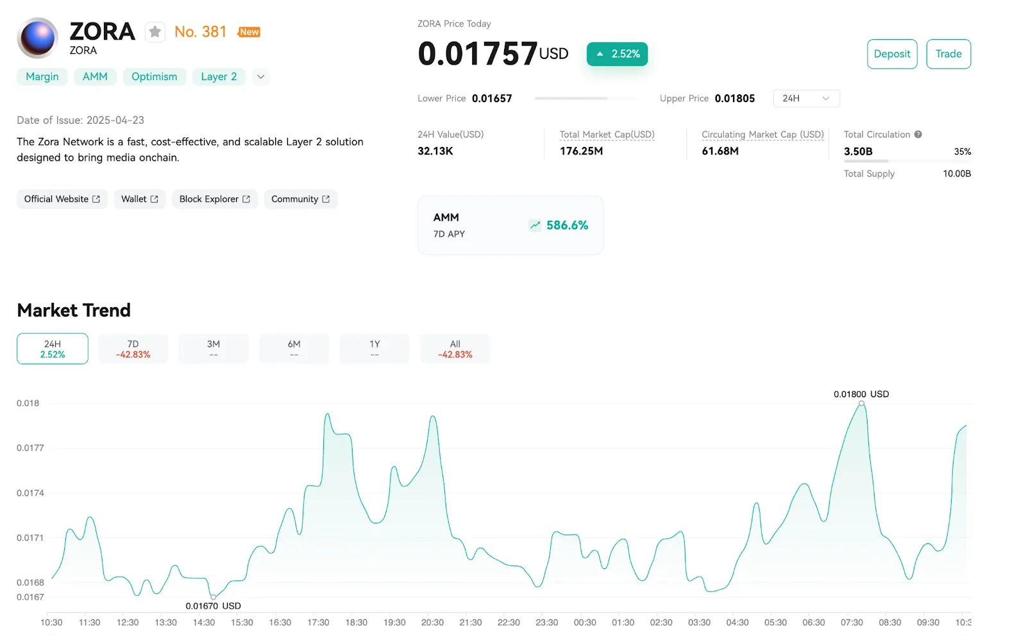Click the 61.68M circulating cap value
Image resolution: width=1026 pixels, height=635 pixels.
(x=720, y=151)
